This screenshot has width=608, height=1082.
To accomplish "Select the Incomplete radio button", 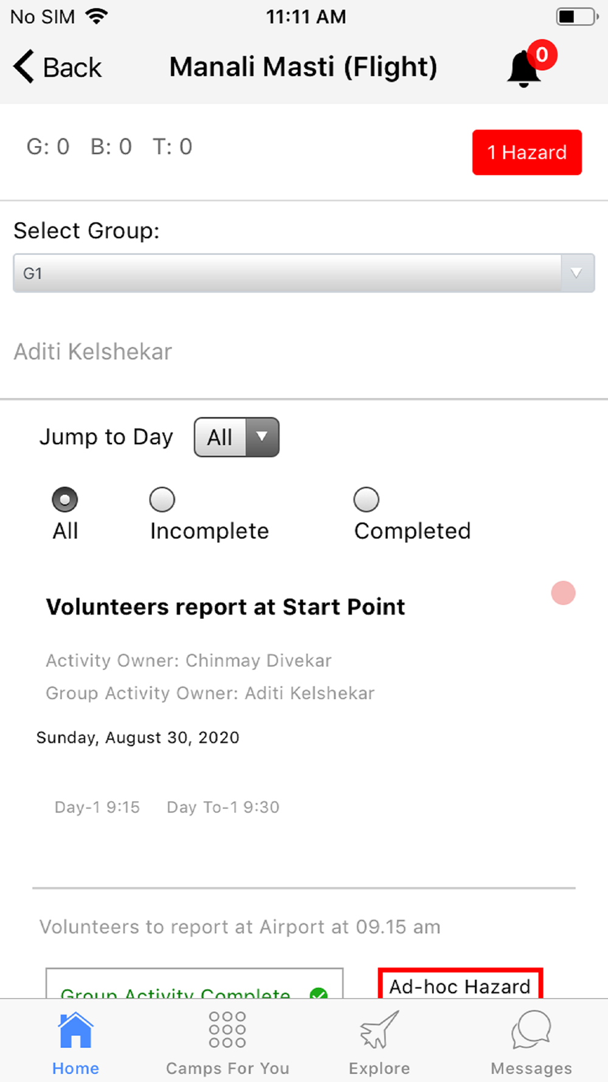I will click(162, 500).
